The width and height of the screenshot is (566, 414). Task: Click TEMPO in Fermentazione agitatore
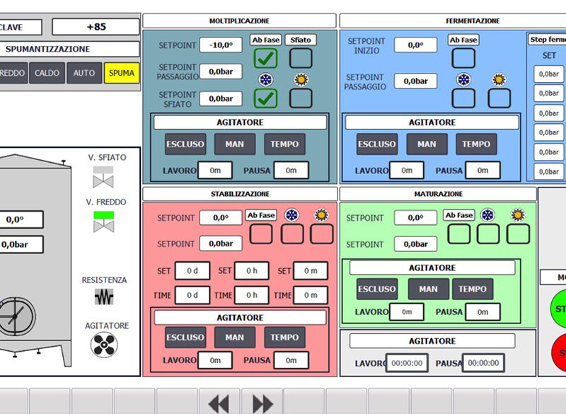coord(476,144)
